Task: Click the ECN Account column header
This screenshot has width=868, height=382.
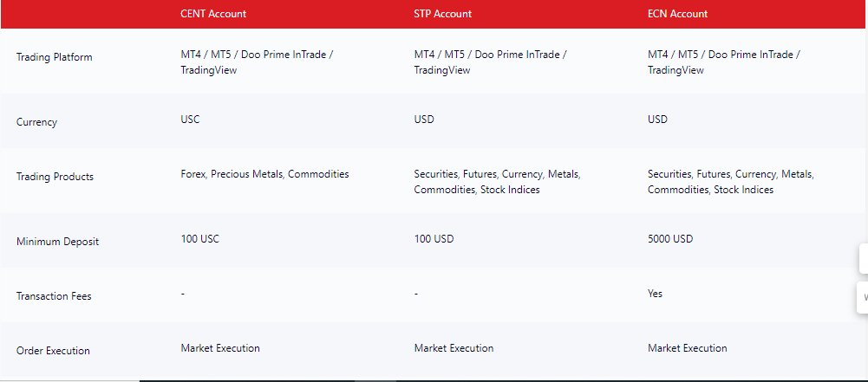Action: pyautogui.click(x=677, y=14)
